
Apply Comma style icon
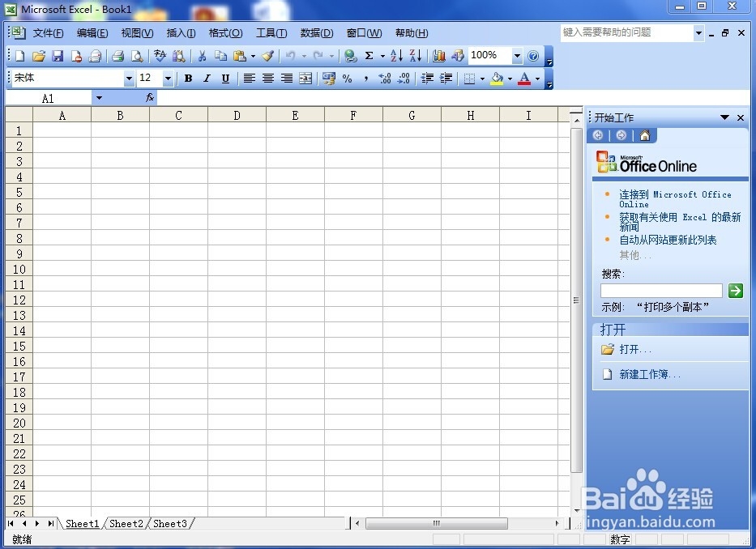[366, 78]
